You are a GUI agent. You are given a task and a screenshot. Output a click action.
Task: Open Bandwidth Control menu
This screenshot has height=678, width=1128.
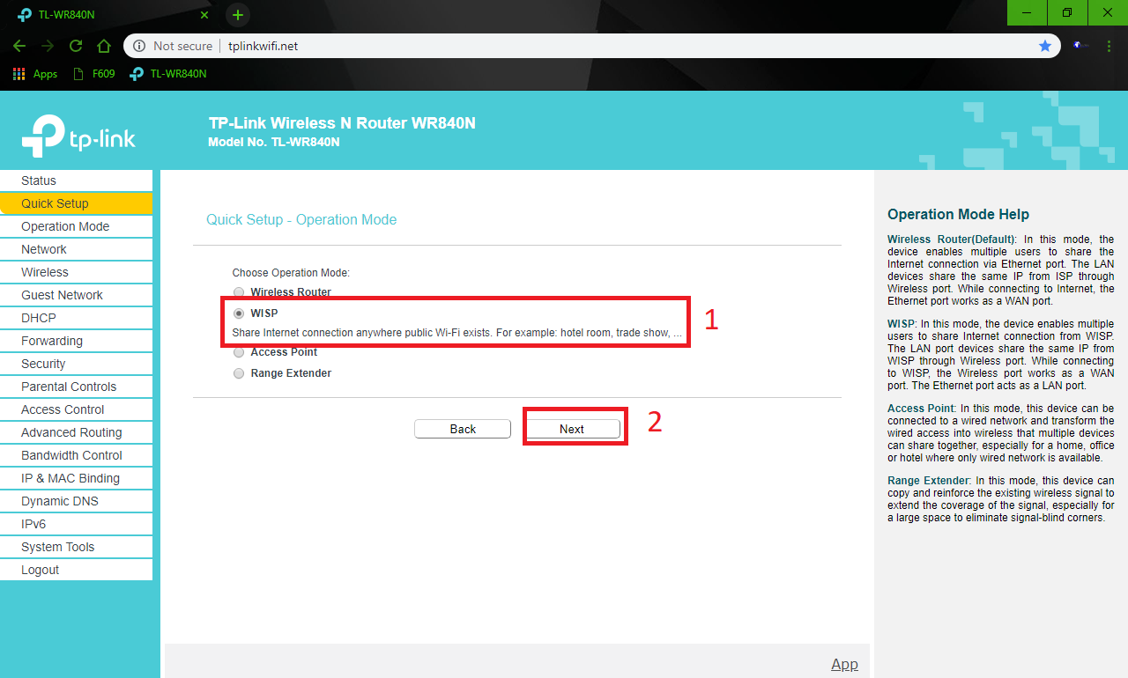(x=76, y=455)
